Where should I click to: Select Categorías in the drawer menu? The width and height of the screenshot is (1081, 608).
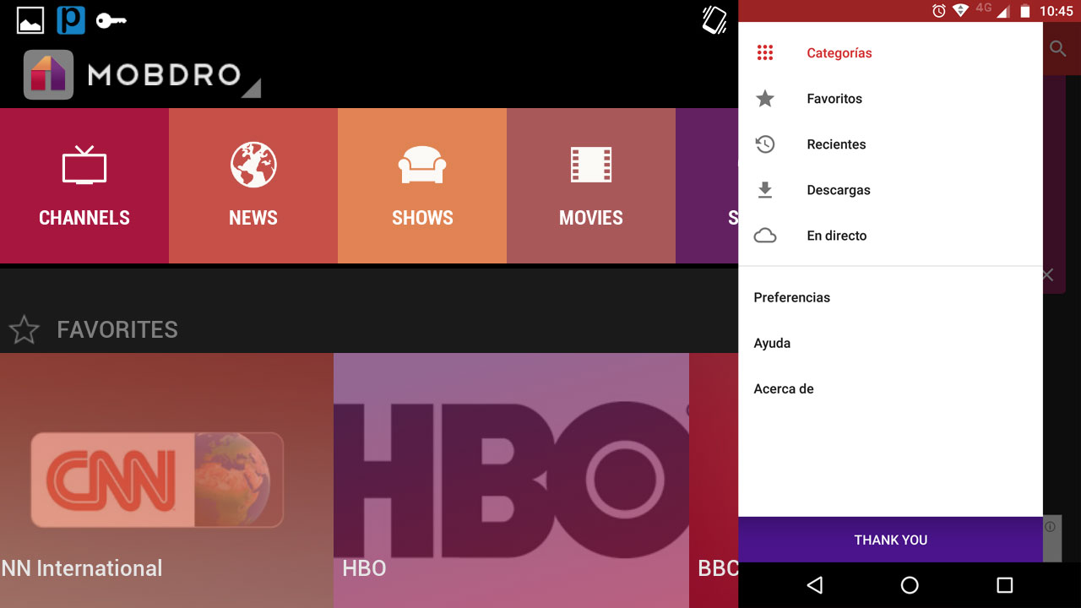[890, 53]
